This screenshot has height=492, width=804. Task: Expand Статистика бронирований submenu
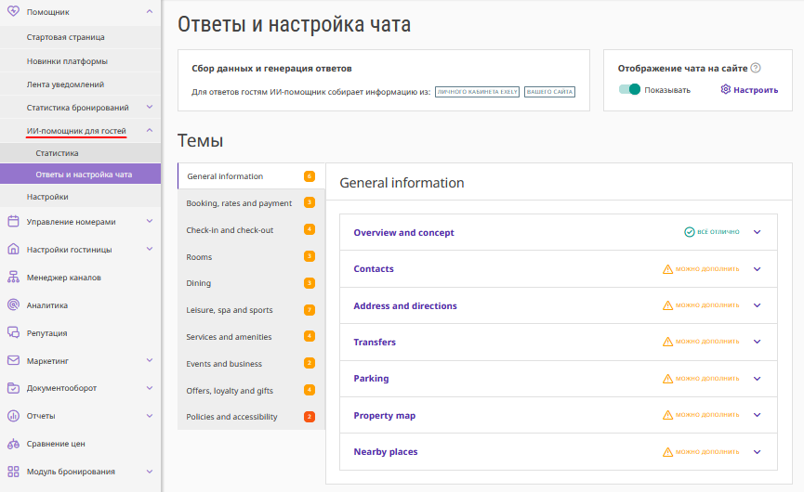point(150,107)
